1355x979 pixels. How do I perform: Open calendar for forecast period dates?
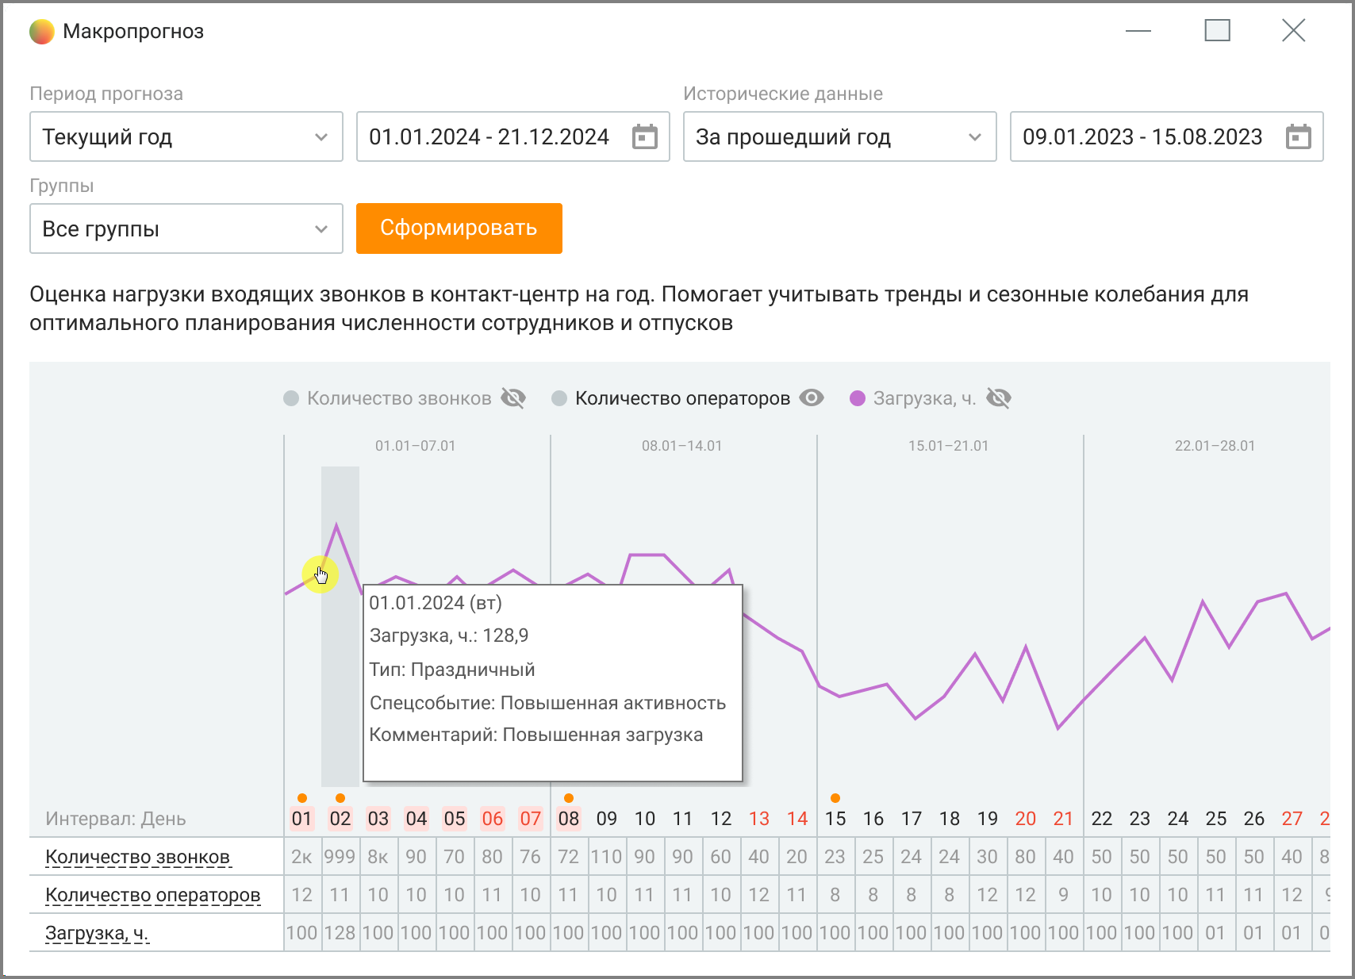coord(644,137)
